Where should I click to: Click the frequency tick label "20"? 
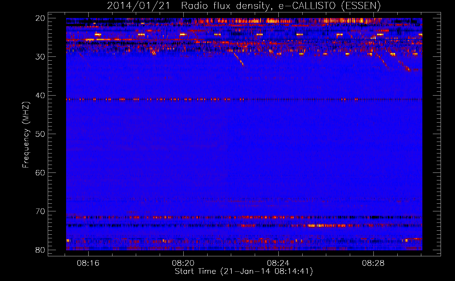pos(40,18)
